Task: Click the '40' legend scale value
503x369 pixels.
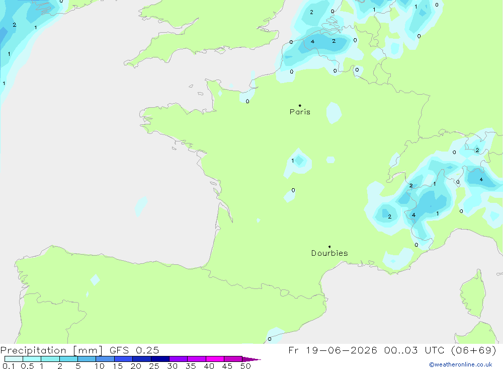Action: pos(209,366)
